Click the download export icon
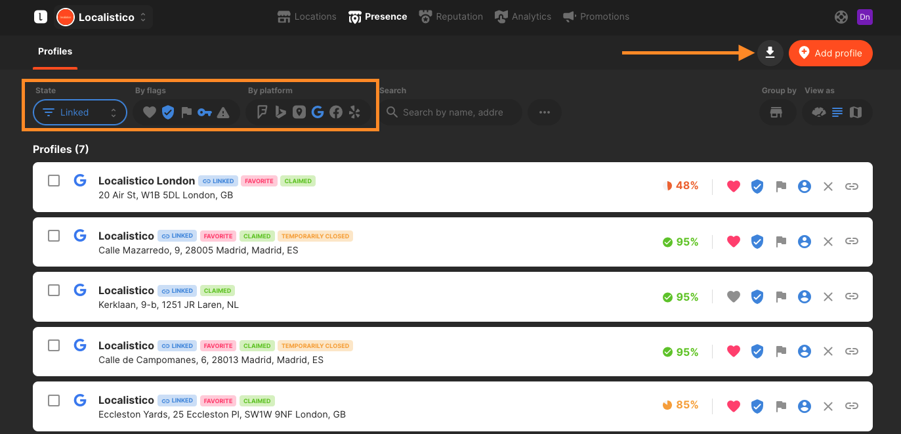This screenshot has width=901, height=434. tap(770, 53)
